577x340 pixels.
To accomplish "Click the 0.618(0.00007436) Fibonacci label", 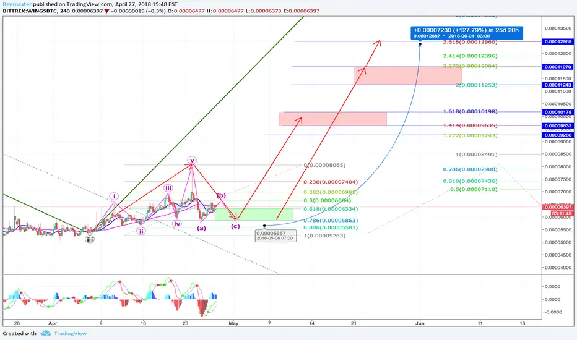I will click(x=471, y=181).
